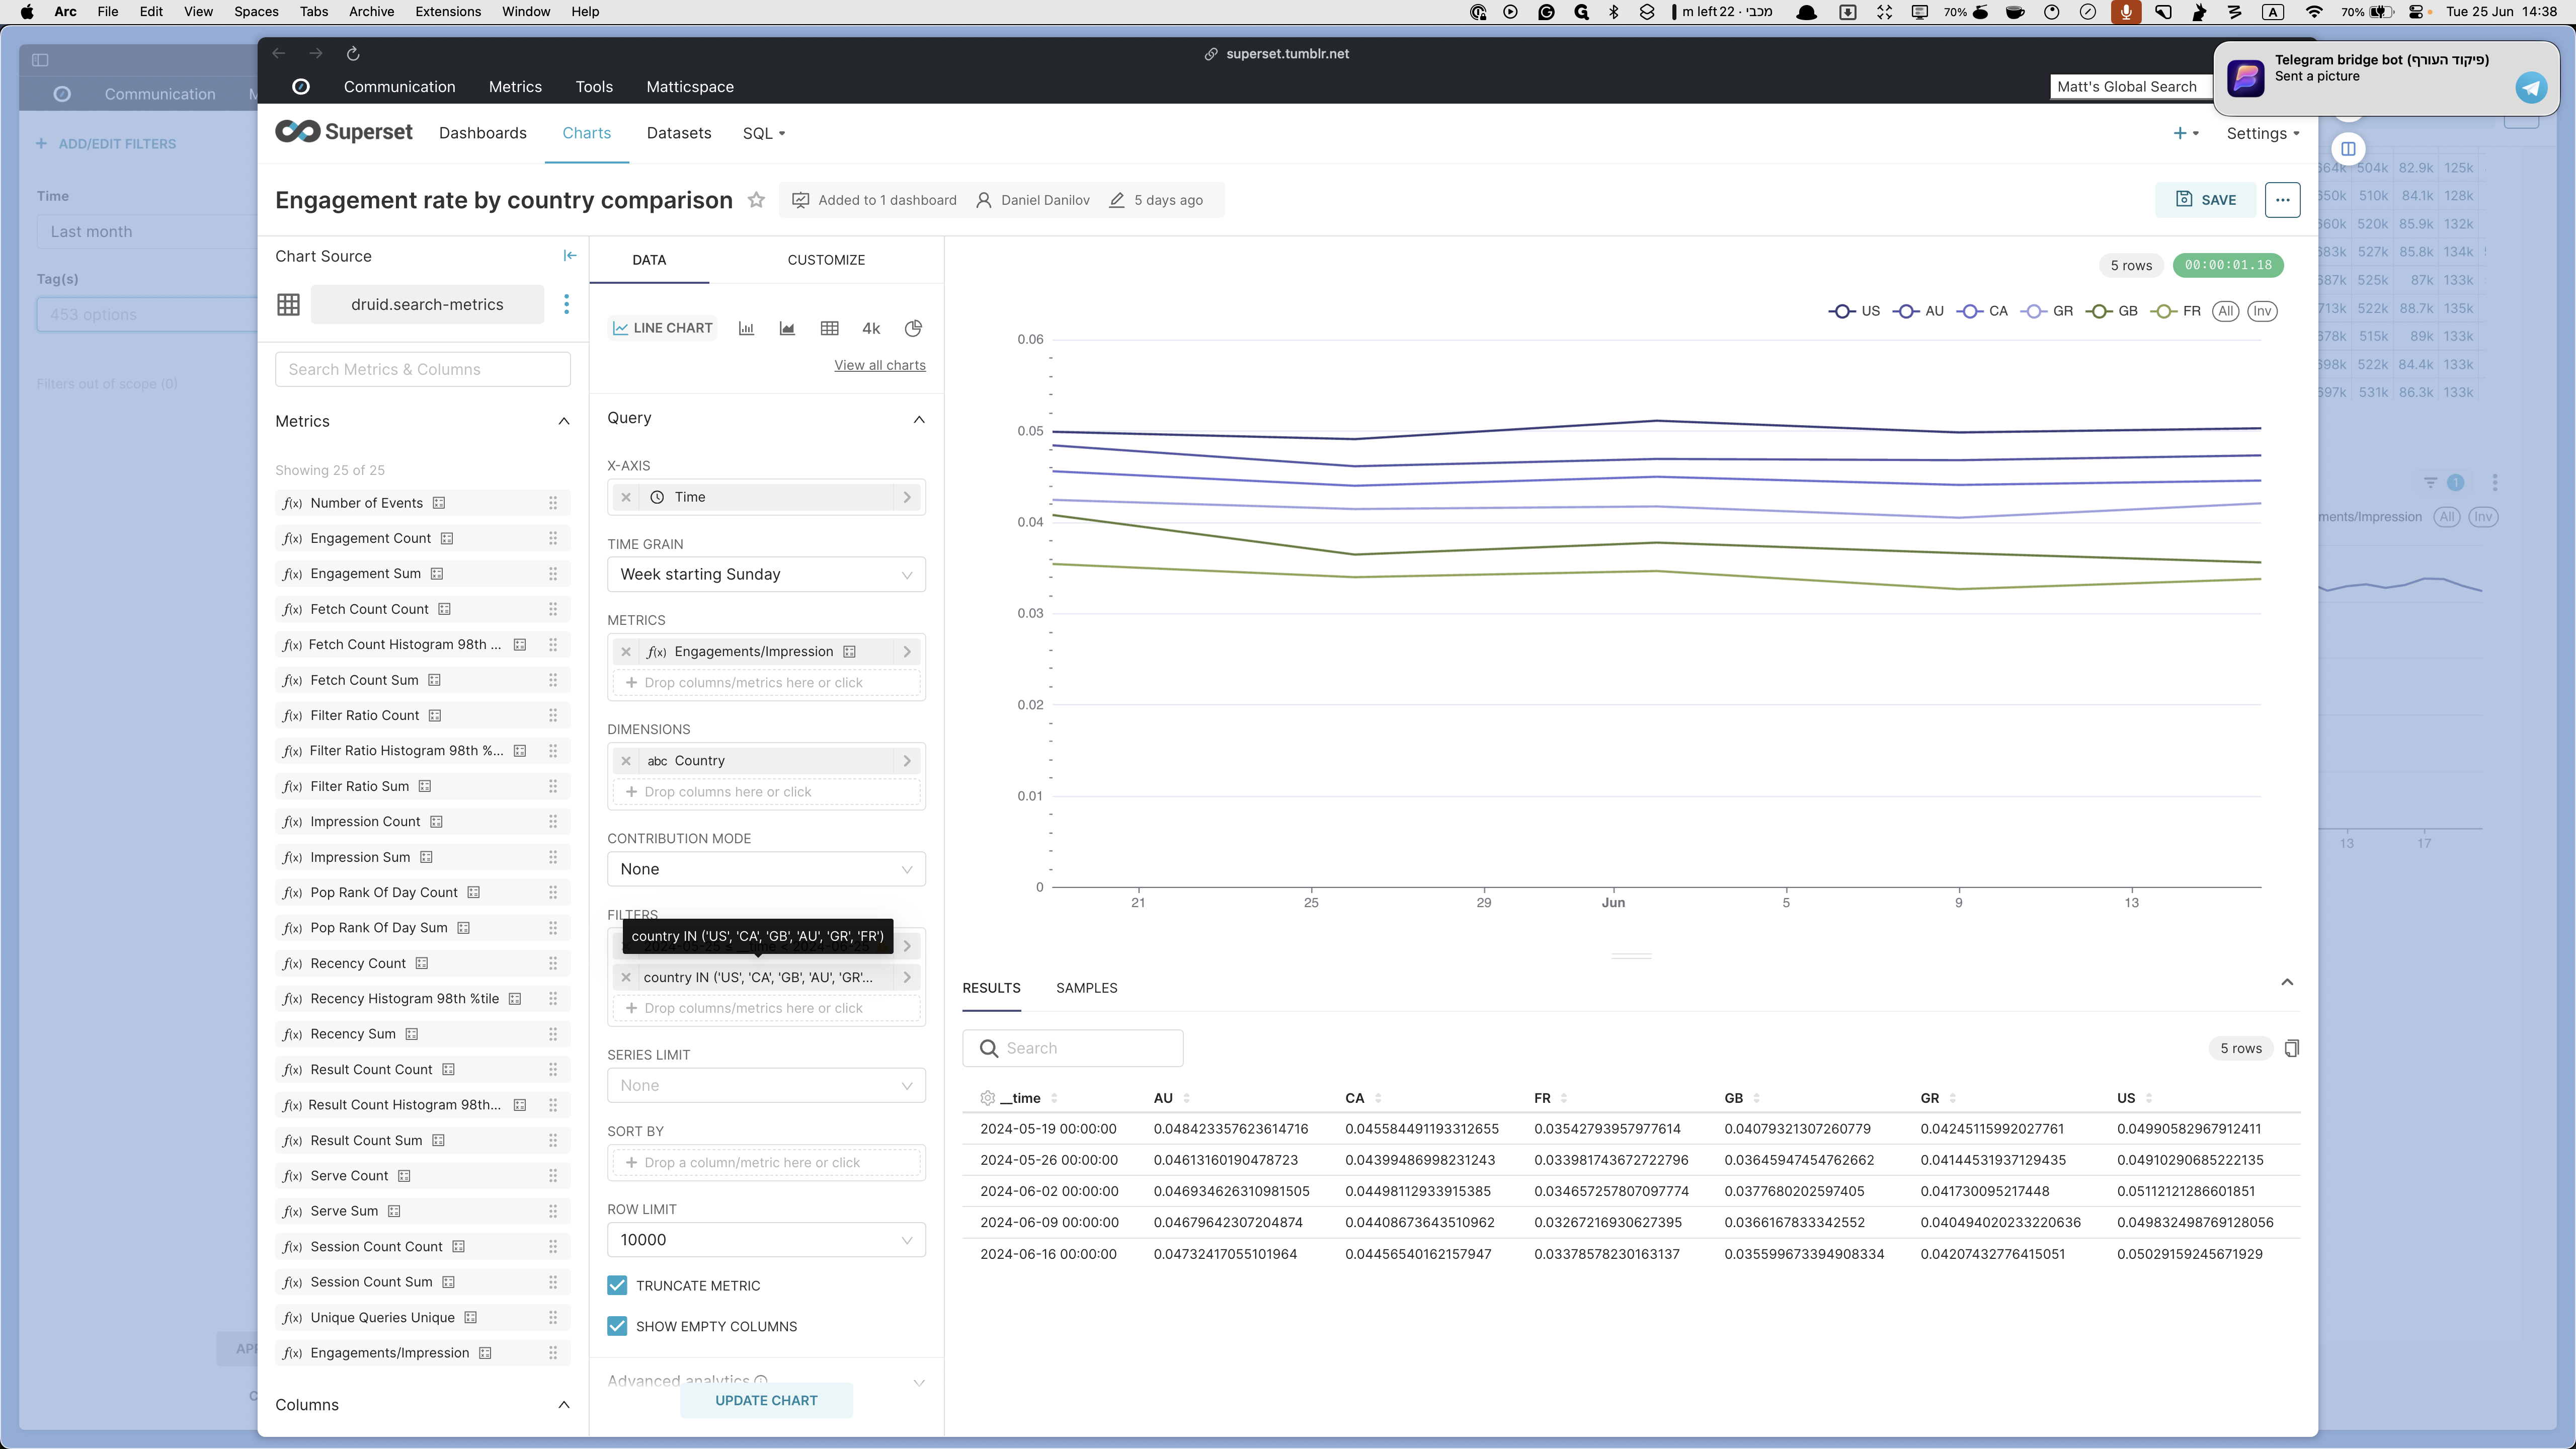Favorite this chart with the star icon
2576x1449 pixels.
[x=756, y=200]
